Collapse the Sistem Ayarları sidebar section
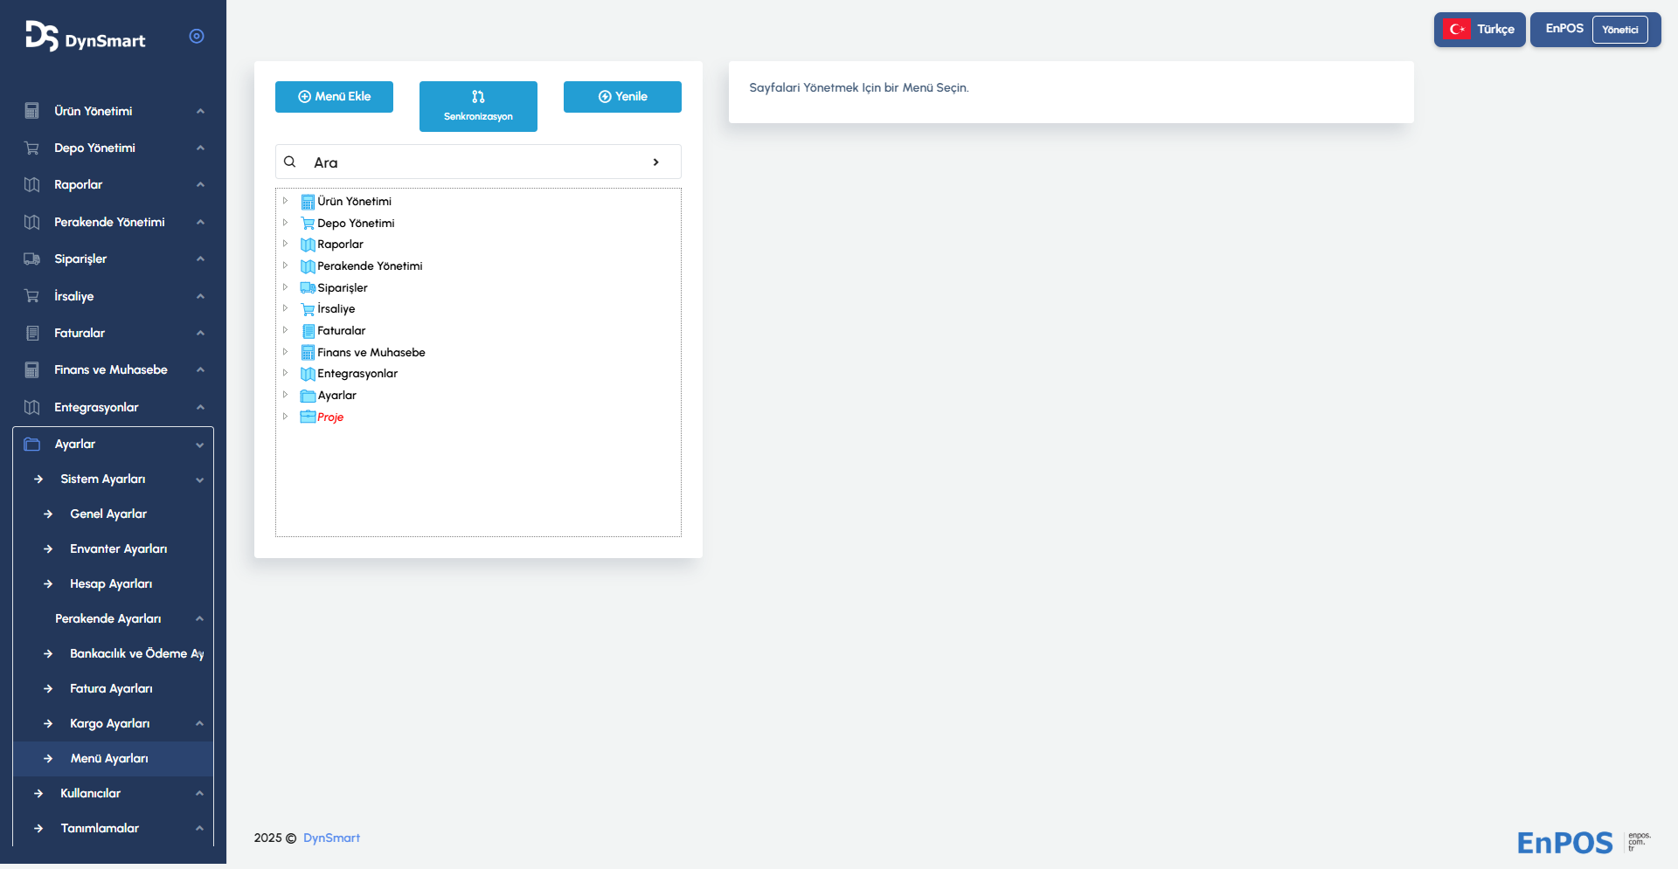1678x869 pixels. pyautogui.click(x=199, y=479)
